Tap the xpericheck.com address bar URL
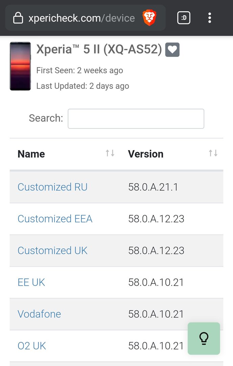 click(81, 18)
